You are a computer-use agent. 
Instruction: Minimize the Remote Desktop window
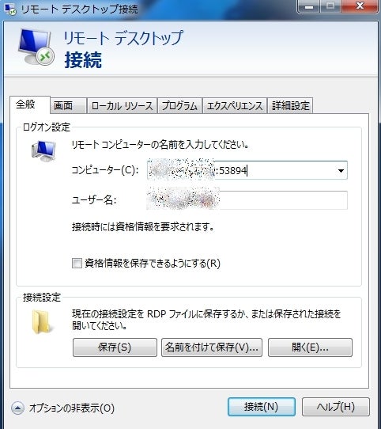(x=308, y=6)
